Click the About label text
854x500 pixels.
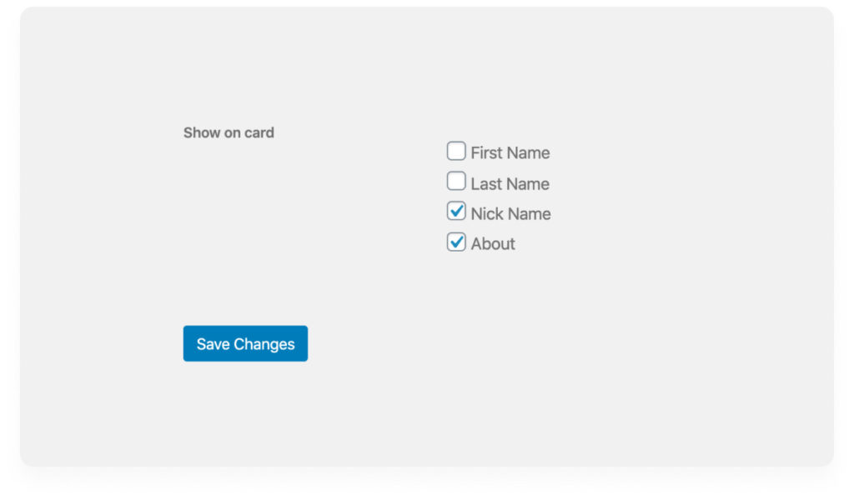click(x=493, y=243)
